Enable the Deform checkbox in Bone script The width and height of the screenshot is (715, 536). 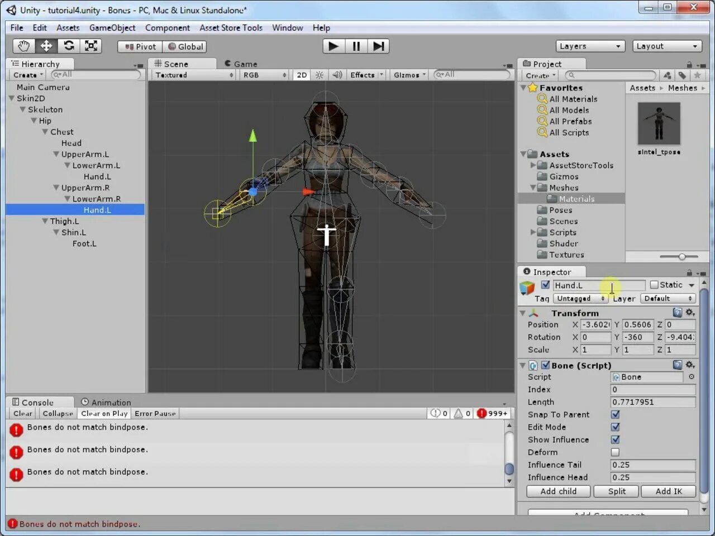(x=615, y=452)
